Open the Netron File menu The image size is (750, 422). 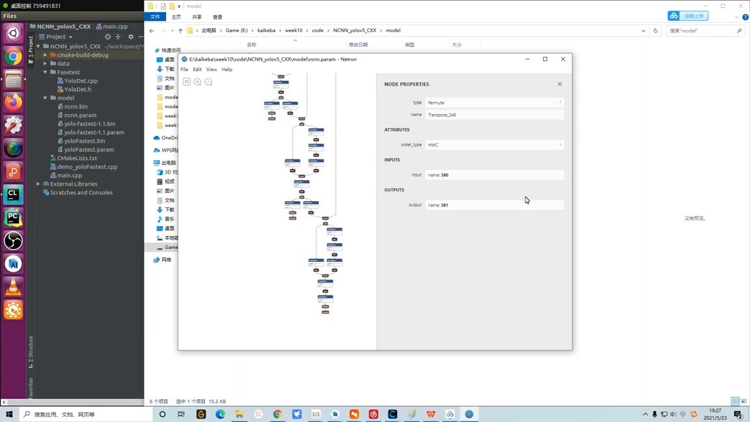coord(184,70)
